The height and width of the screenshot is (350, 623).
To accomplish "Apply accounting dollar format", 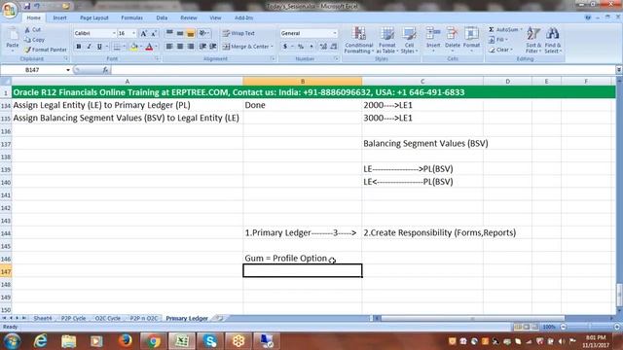I will tap(285, 47).
